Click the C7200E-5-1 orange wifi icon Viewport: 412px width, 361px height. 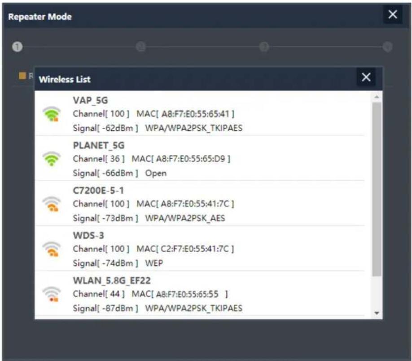(x=52, y=204)
